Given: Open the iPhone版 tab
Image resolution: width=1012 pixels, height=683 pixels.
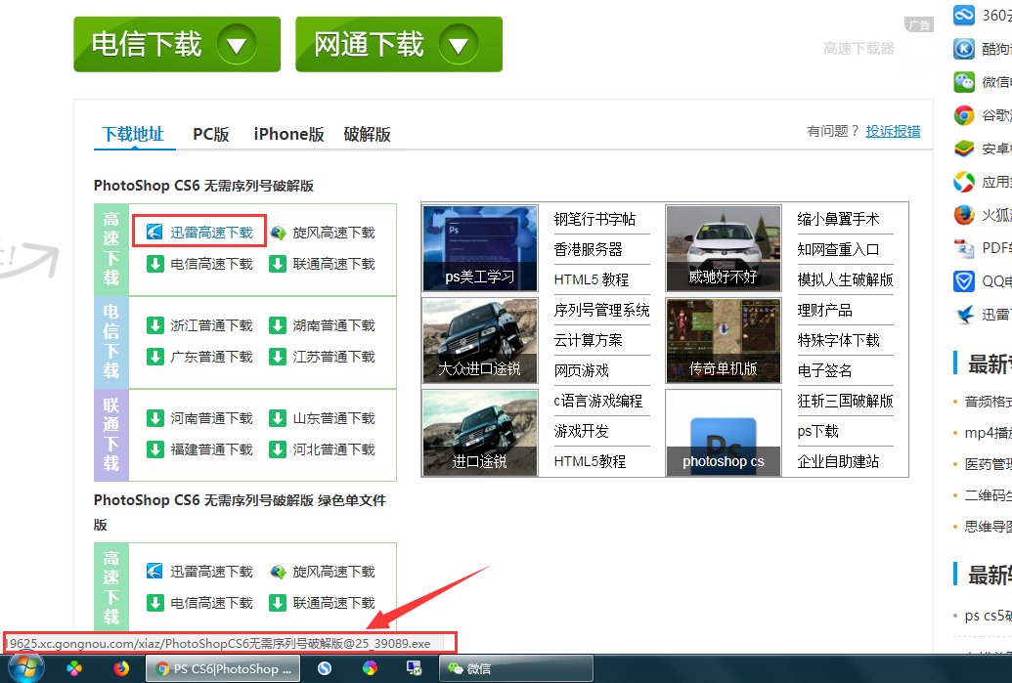Looking at the screenshot, I should click(287, 134).
